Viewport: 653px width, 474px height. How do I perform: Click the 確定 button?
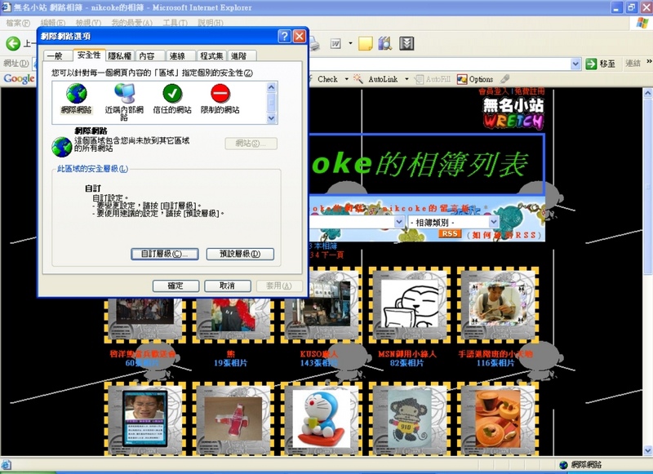[175, 286]
